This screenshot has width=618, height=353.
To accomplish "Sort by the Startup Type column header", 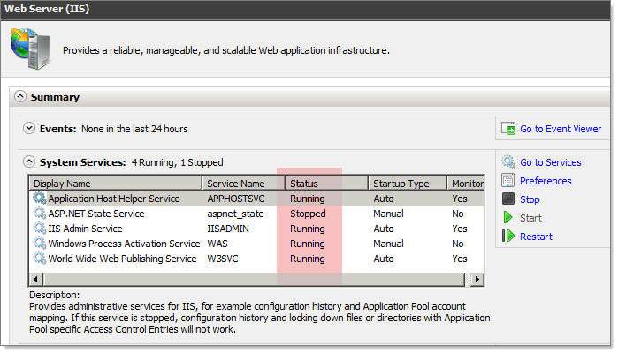I will (408, 184).
